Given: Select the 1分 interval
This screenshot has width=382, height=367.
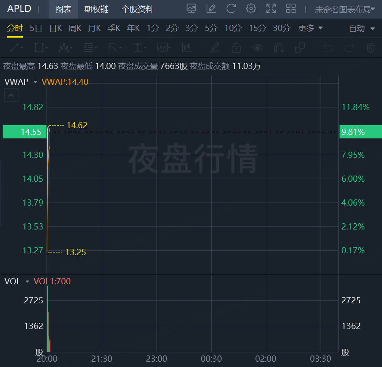Looking at the screenshot, I should pyautogui.click(x=153, y=28).
